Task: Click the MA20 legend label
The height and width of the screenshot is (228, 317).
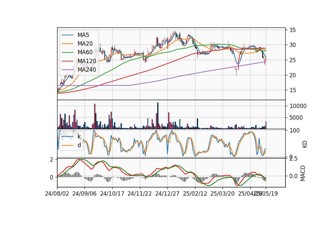Action: pos(85,44)
